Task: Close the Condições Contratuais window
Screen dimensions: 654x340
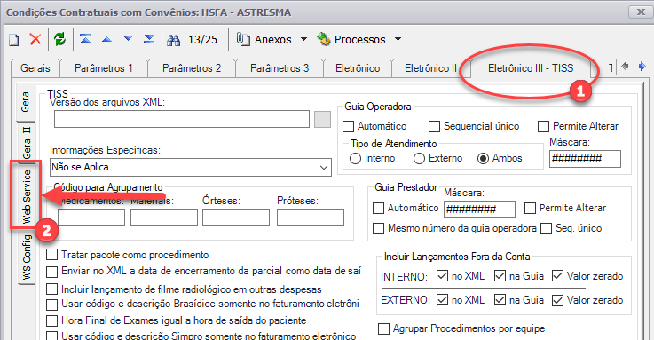Action: point(641,12)
